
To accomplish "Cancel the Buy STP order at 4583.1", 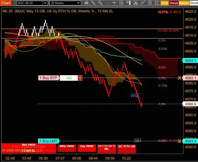I will 179,78.
